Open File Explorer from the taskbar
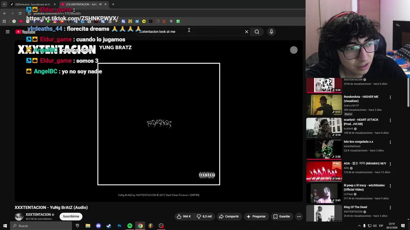Image resolution: width=410 pixels, height=230 pixels. coord(88,226)
